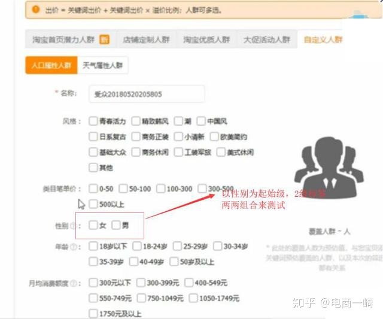383x319 pixels.
Task: Click the audience silhouette coverage icon
Action: click(x=329, y=167)
